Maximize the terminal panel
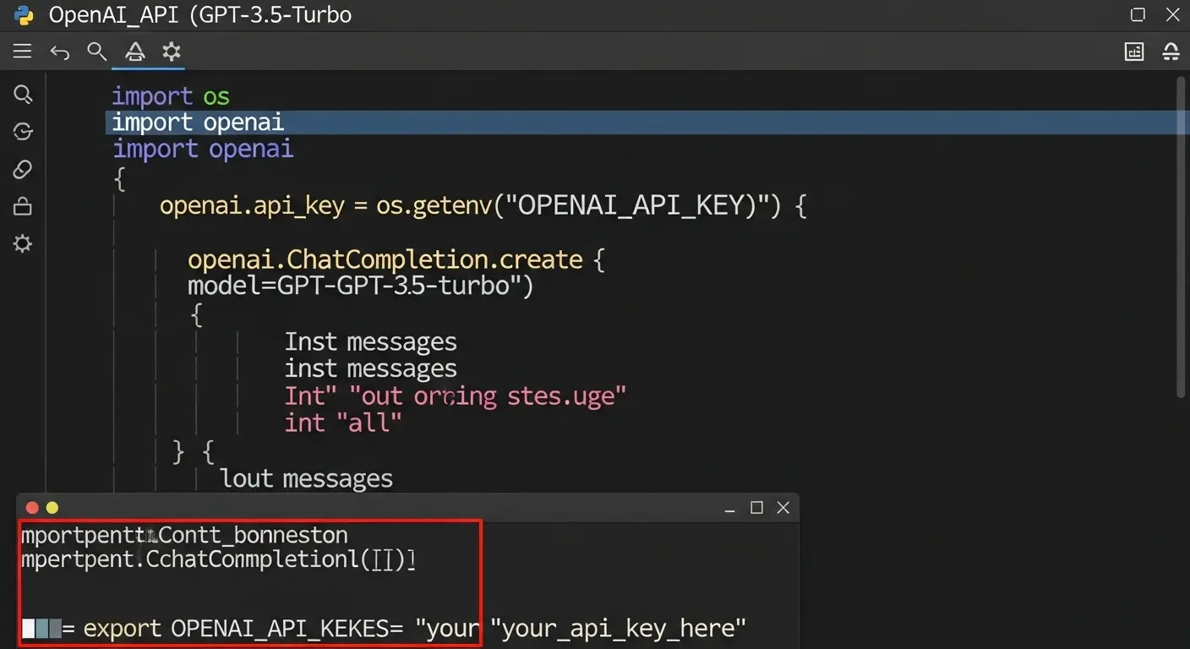 pos(756,507)
